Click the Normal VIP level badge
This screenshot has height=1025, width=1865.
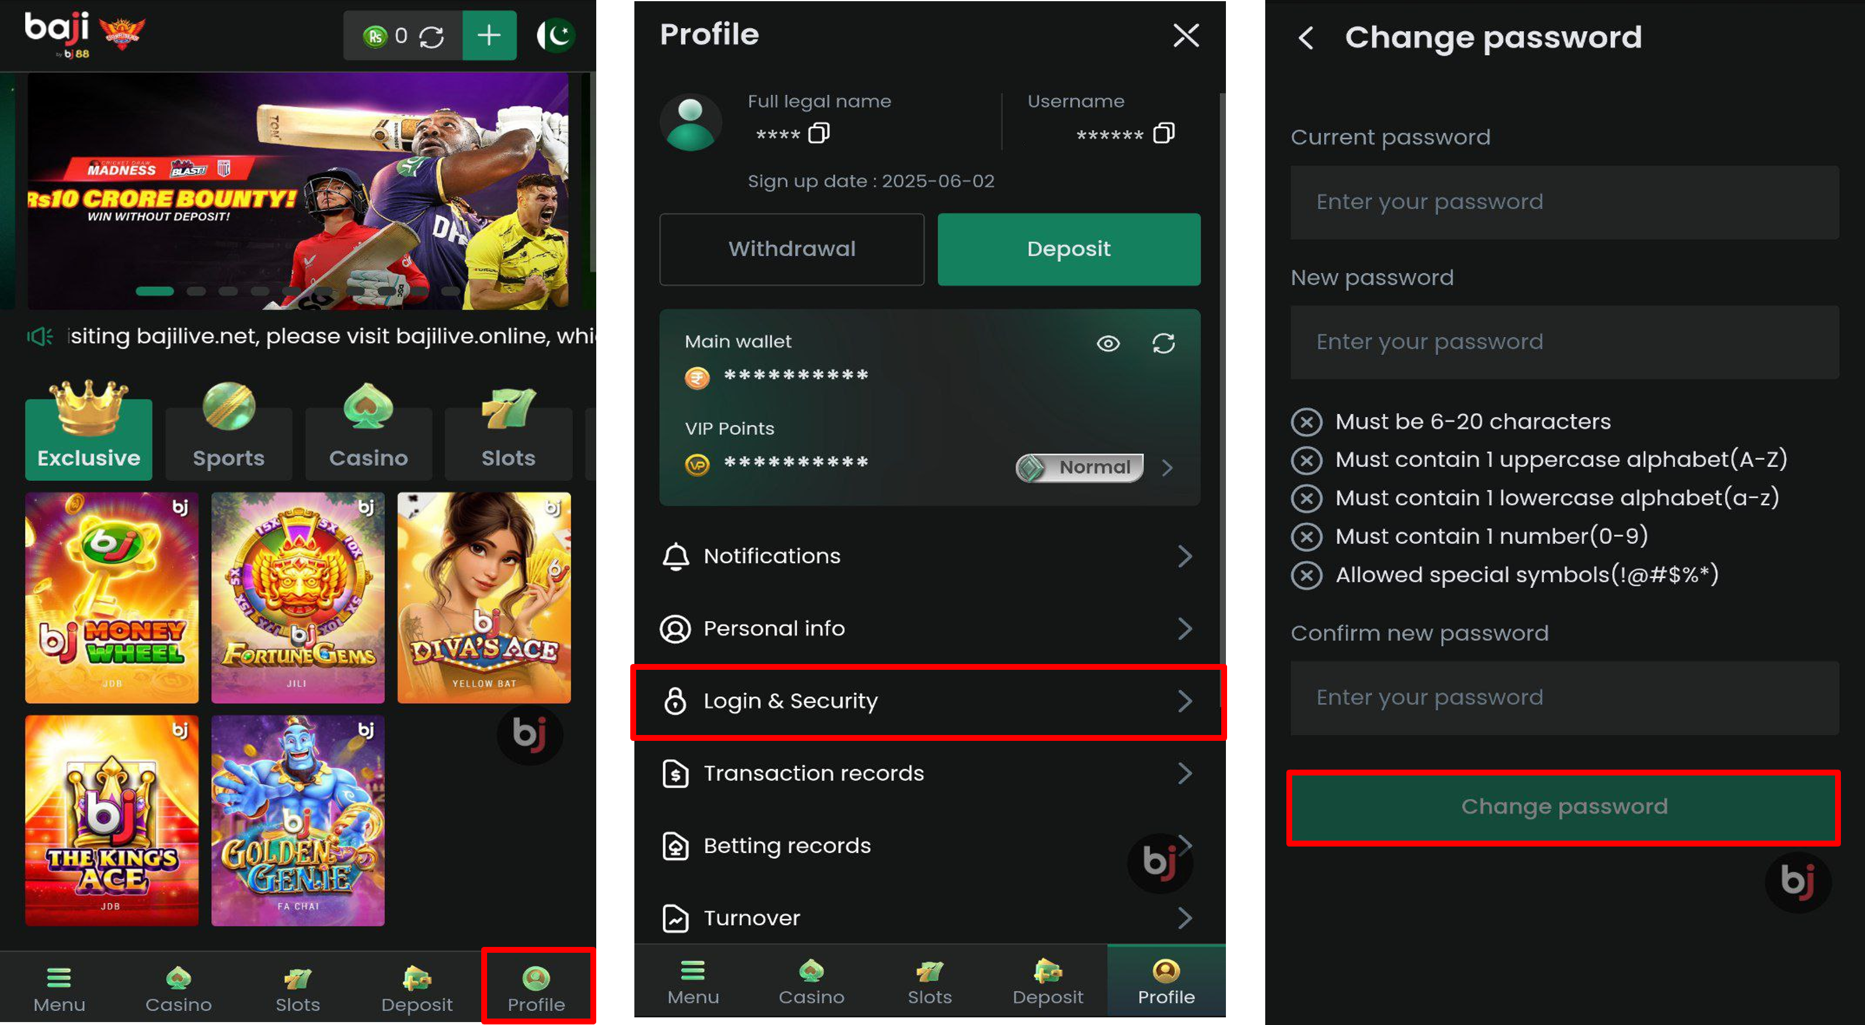(1079, 468)
